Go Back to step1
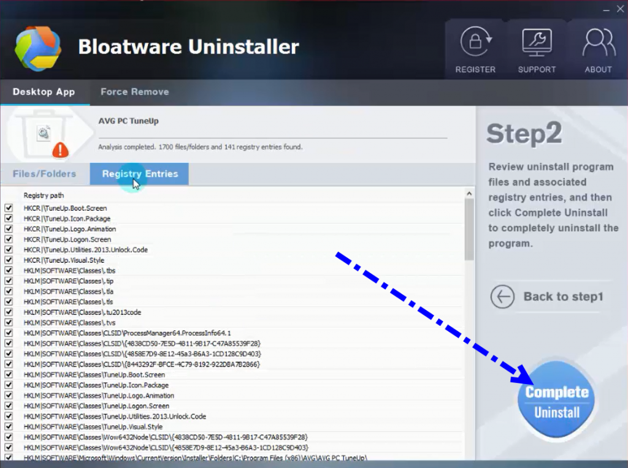 tap(563, 296)
